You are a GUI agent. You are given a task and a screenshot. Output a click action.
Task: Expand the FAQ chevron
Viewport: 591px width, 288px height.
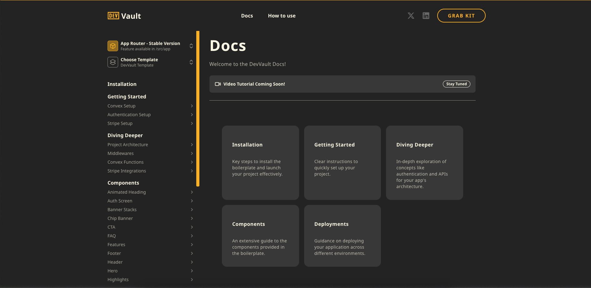coord(192,236)
